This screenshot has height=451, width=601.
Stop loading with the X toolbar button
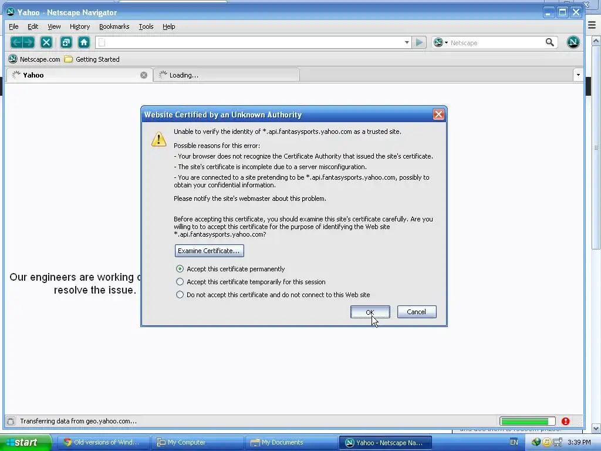(46, 42)
